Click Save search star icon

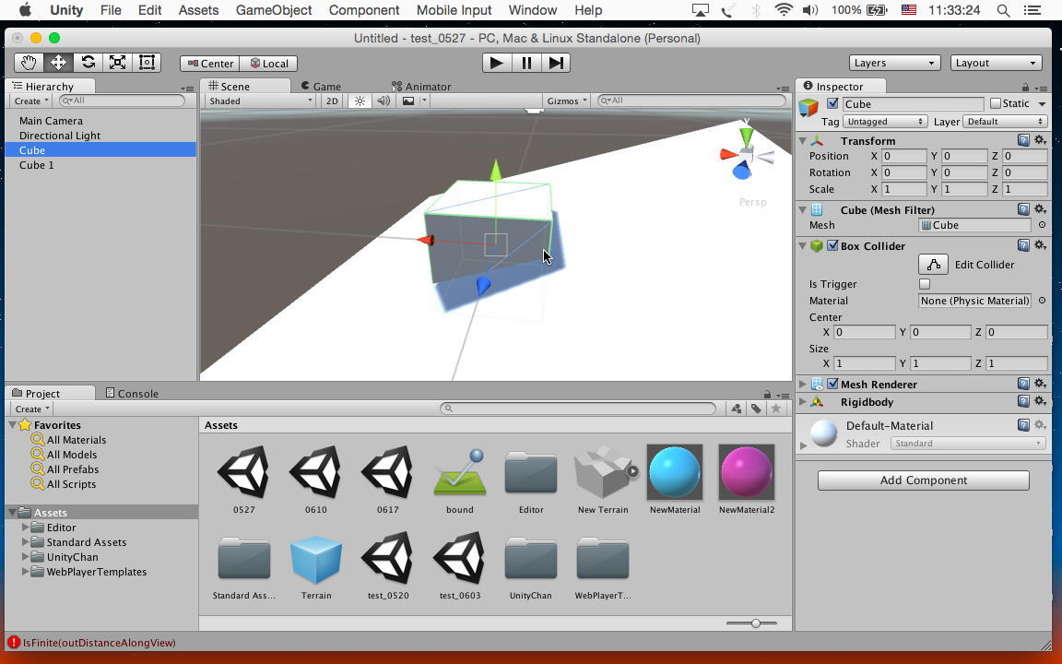(776, 408)
